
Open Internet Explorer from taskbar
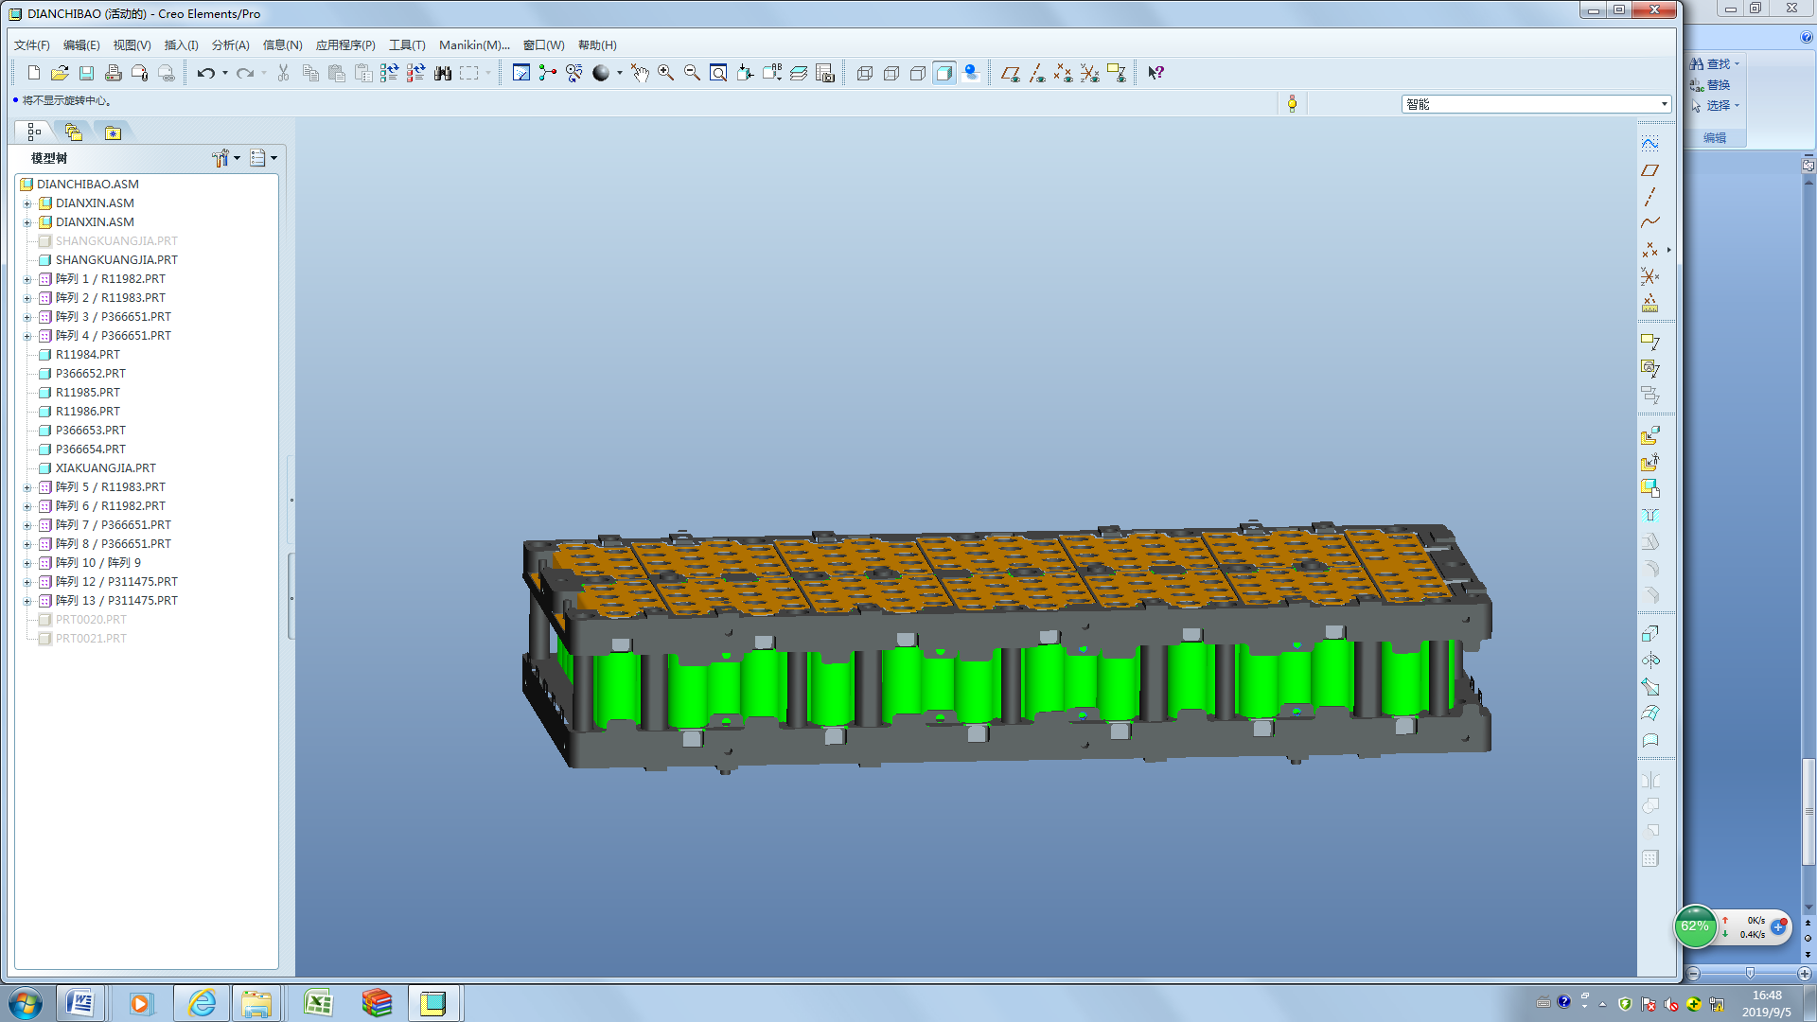tap(202, 1003)
